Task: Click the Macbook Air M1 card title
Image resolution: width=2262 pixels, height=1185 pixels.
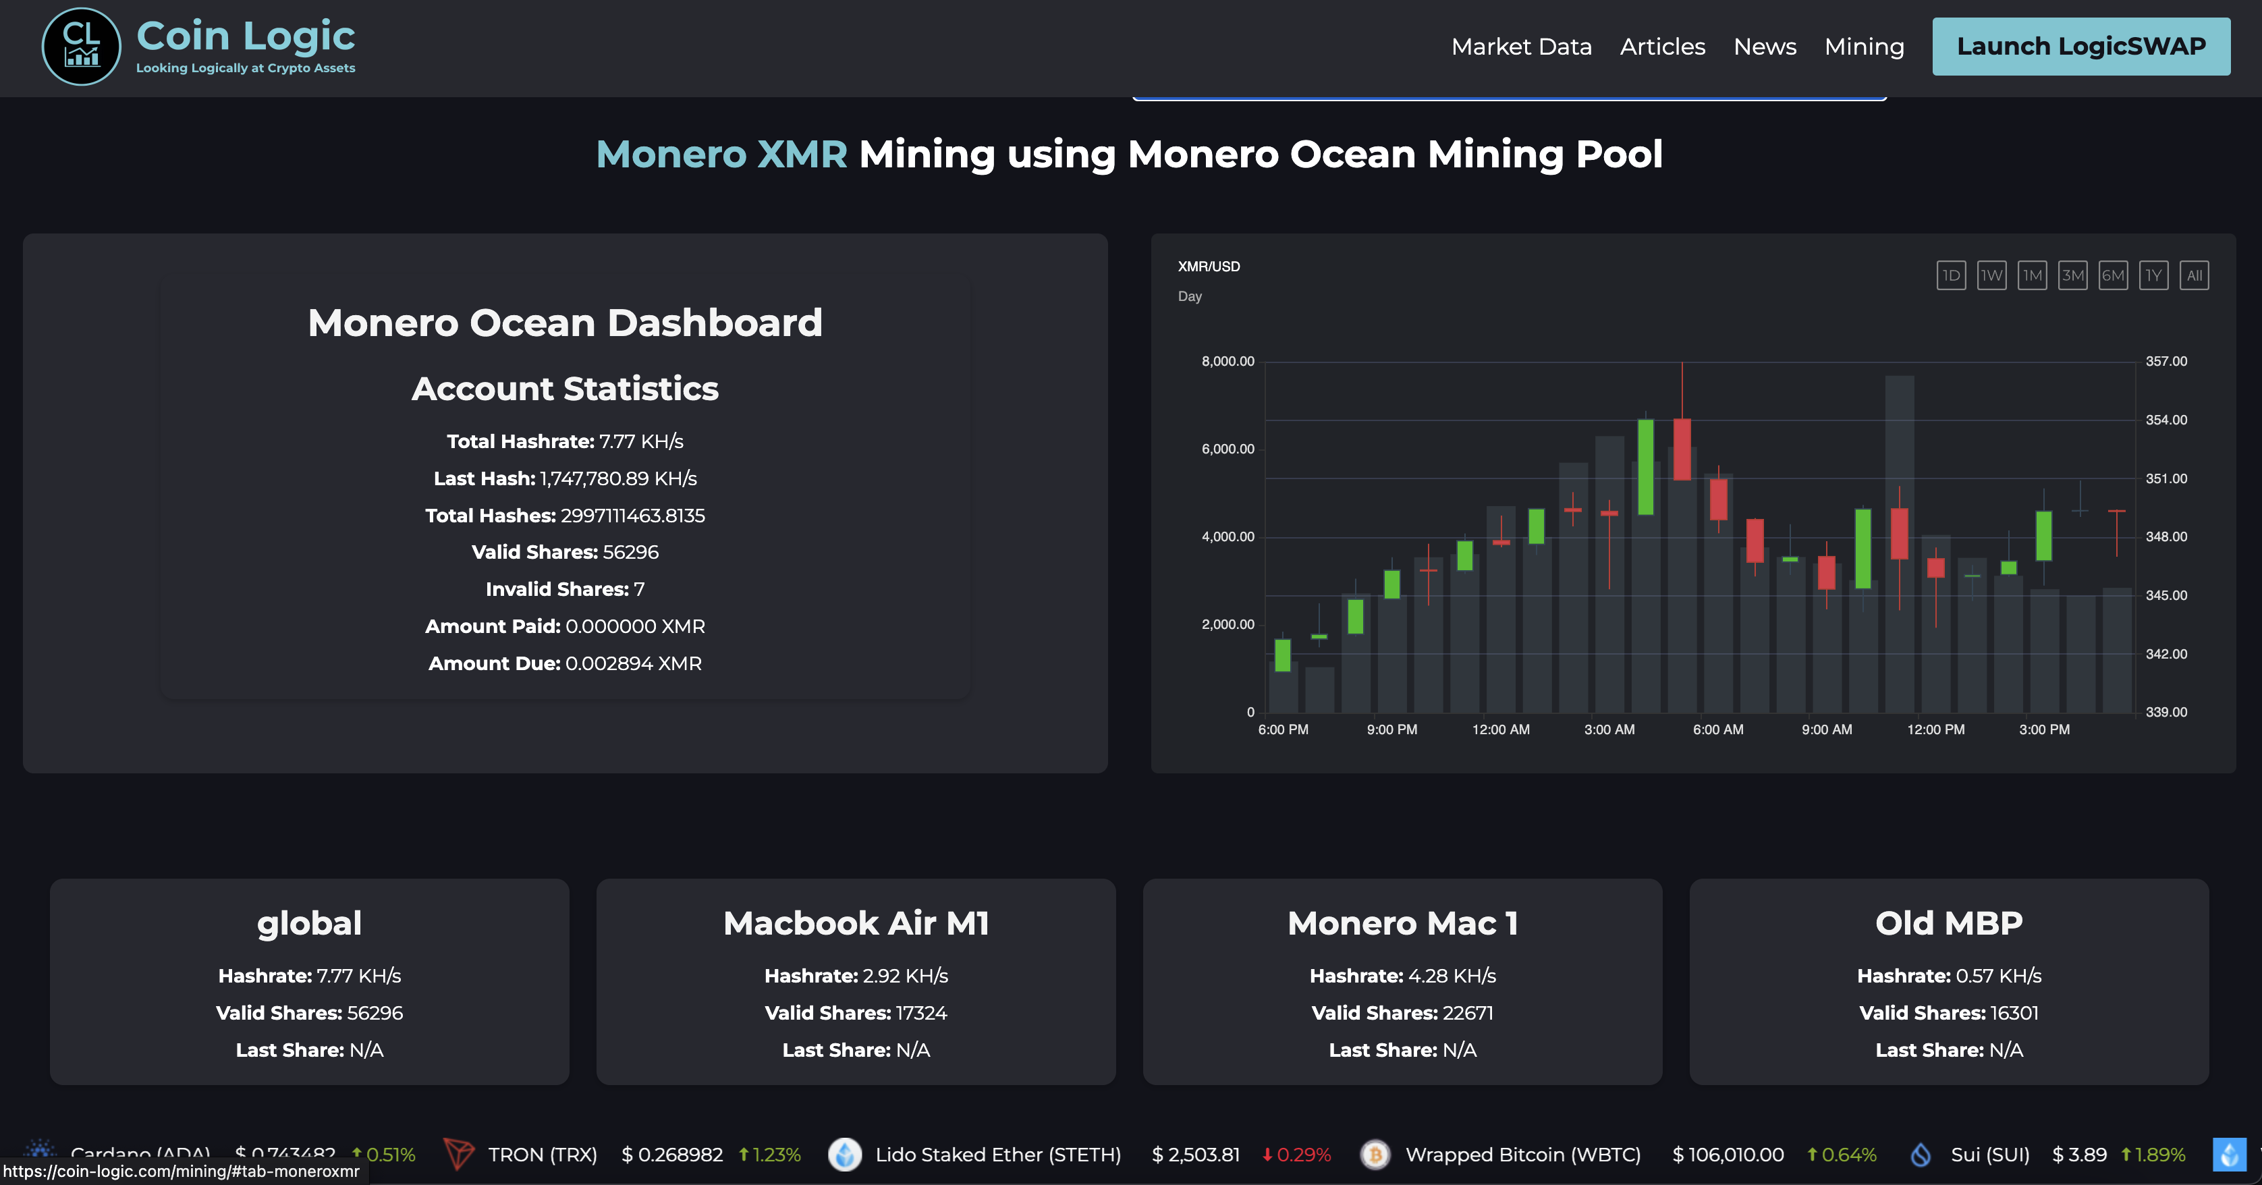Action: (x=856, y=923)
